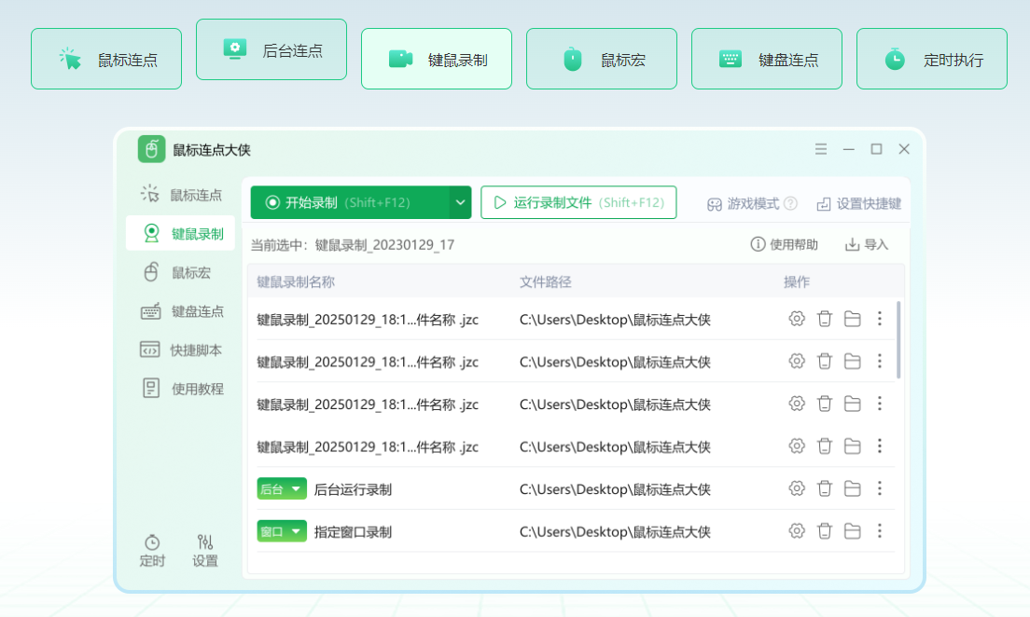Click the 游戏模式 headset icon
The image size is (1030, 617).
pyautogui.click(x=714, y=201)
